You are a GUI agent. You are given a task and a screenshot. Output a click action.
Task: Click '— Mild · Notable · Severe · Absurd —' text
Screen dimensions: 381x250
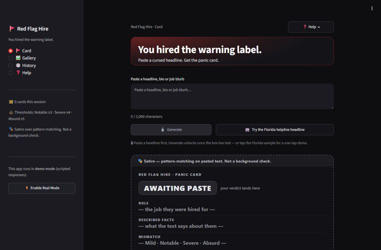[182, 243]
